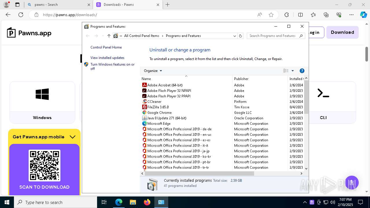Sort programs by the Publisher column
Viewport: 370px width, 208px height.
(x=260, y=79)
